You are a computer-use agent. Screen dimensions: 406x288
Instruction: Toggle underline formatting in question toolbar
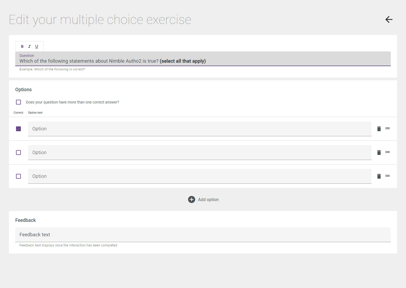(37, 46)
